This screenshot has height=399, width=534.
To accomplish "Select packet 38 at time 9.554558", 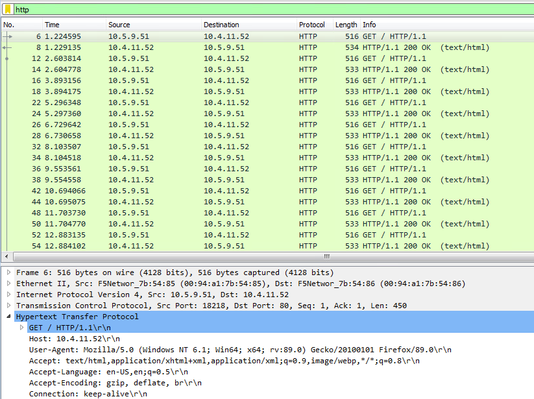I will 268,180.
